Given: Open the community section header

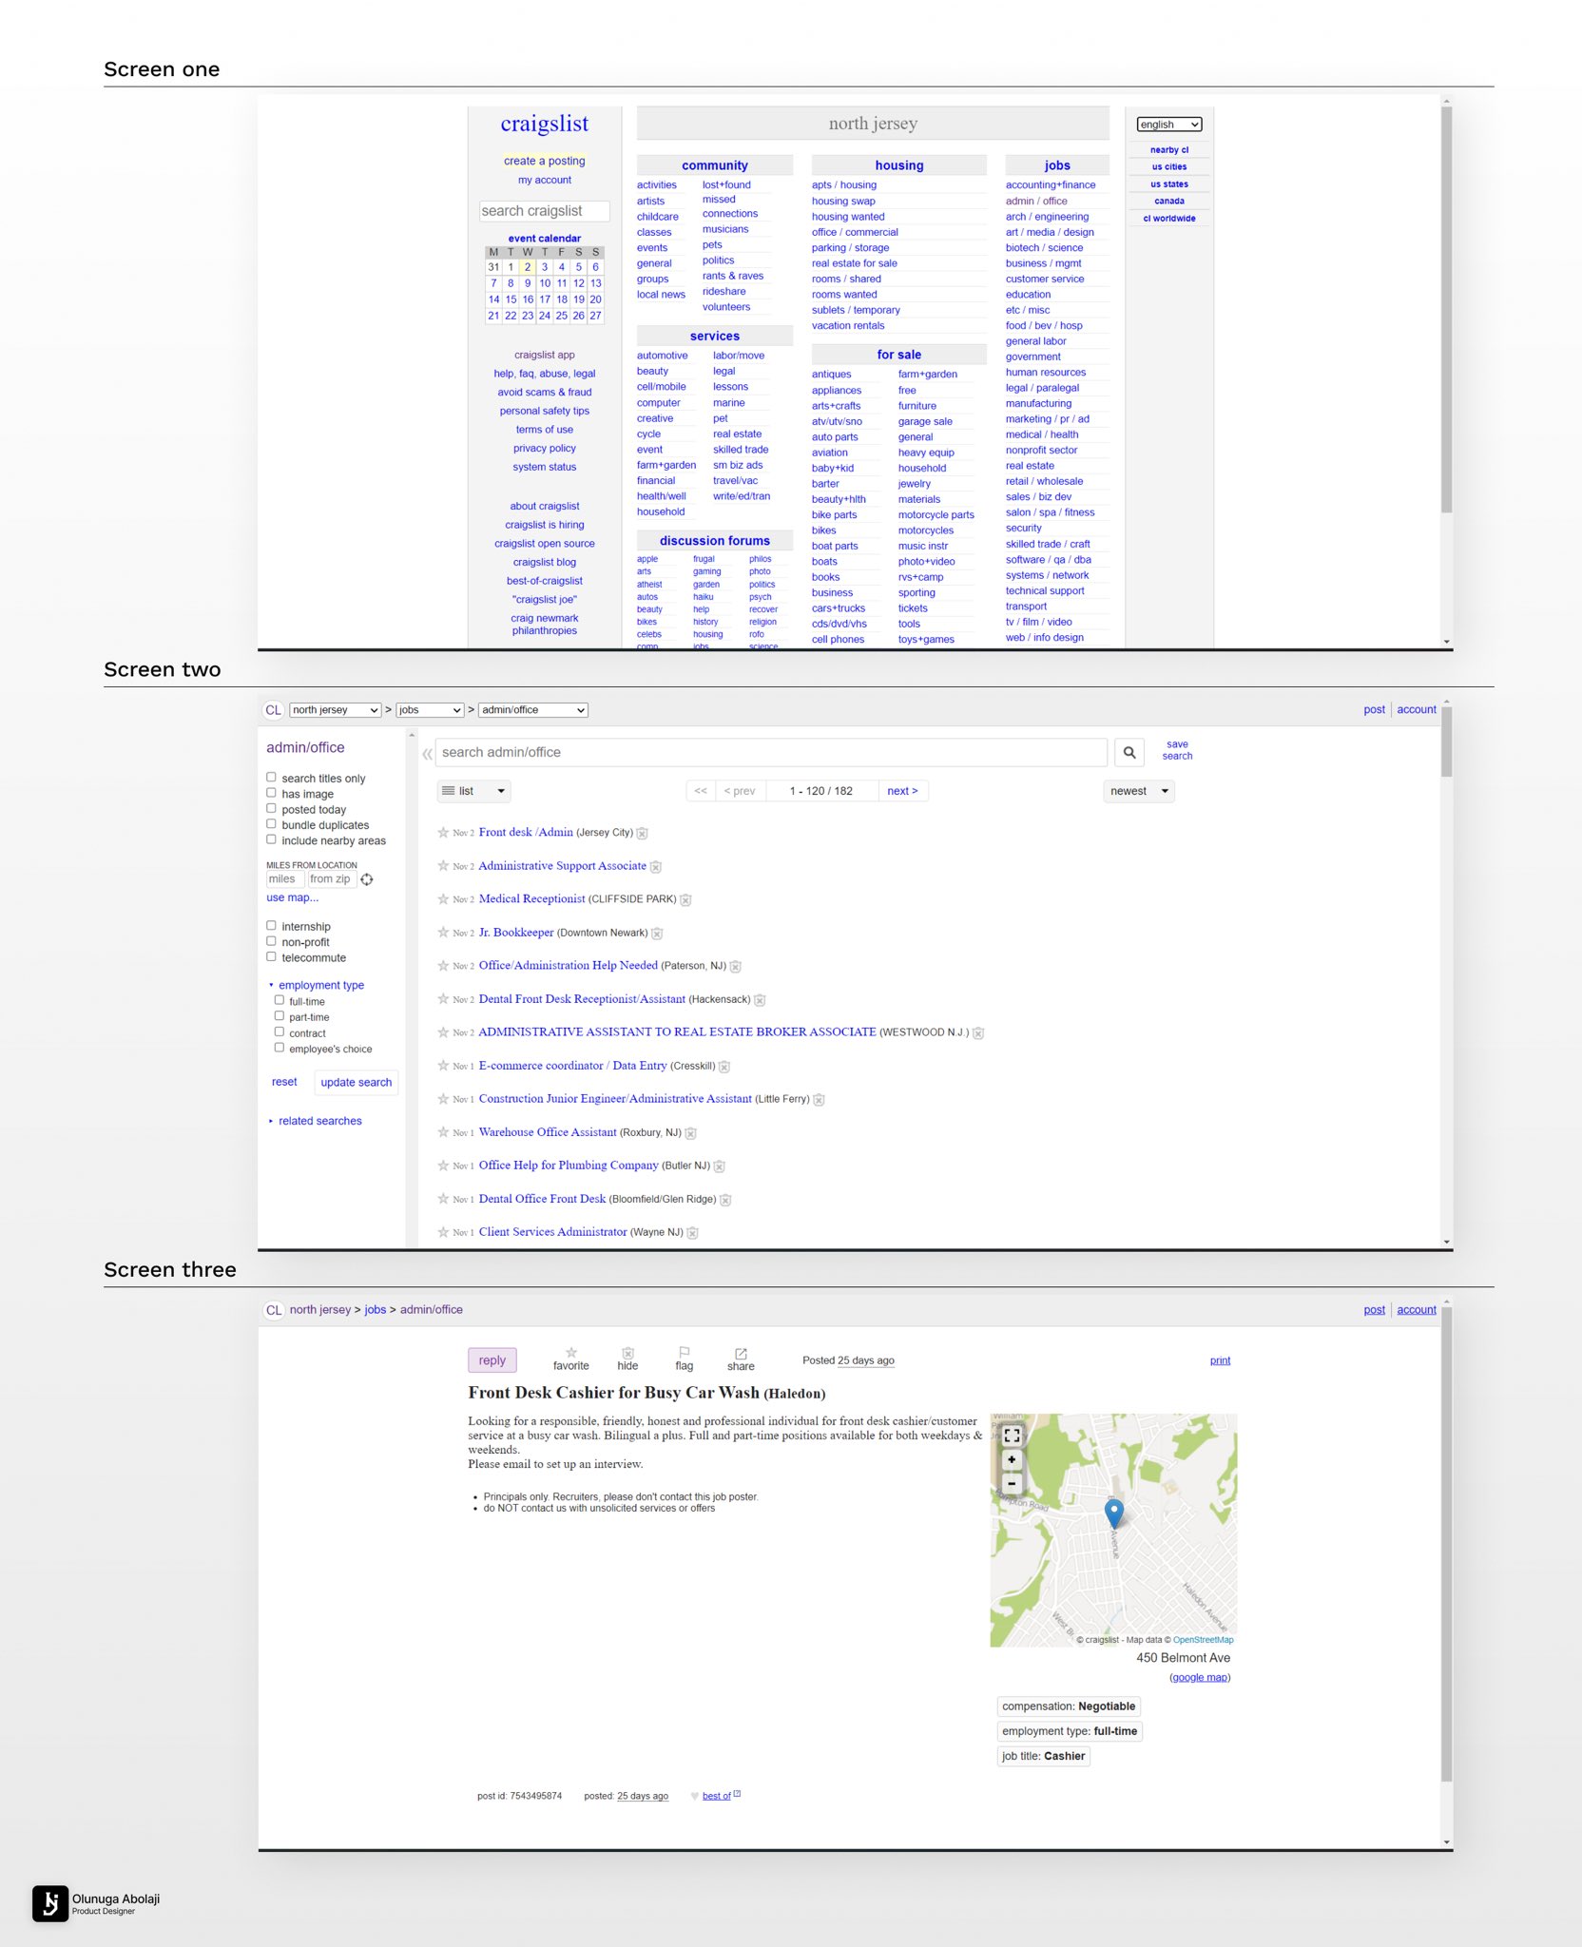Looking at the screenshot, I should 715,165.
